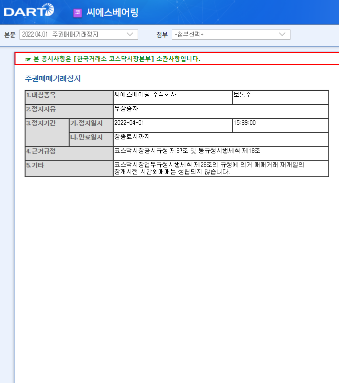Image resolution: width=339 pixels, height=383 pixels.
Task: Click the green pointing-hand notice icon
Action: click(x=28, y=59)
